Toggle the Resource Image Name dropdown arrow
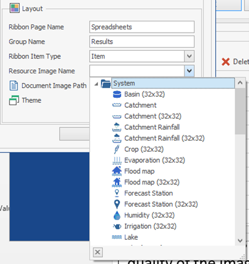This screenshot has width=249, height=264. click(189, 71)
